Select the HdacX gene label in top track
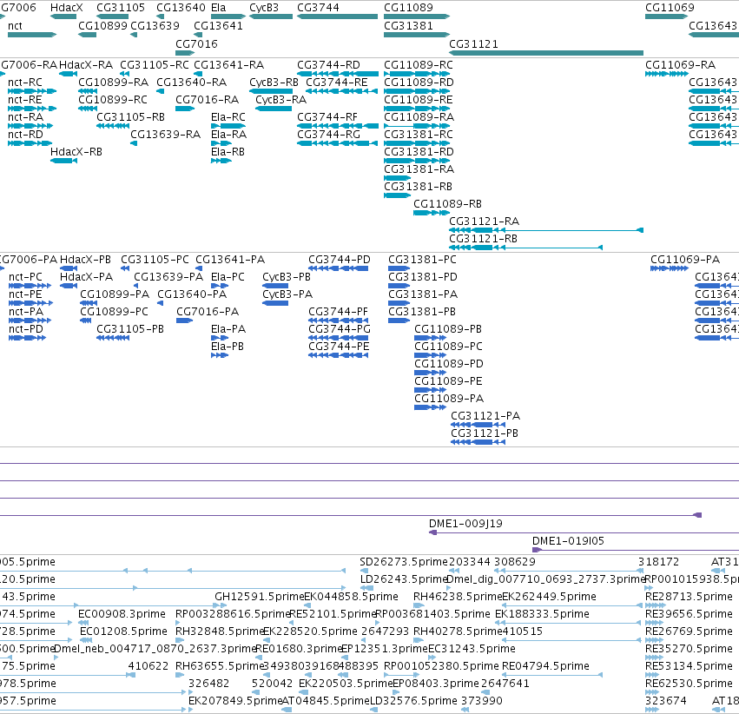Viewport: 739px width, 714px height. (67, 8)
